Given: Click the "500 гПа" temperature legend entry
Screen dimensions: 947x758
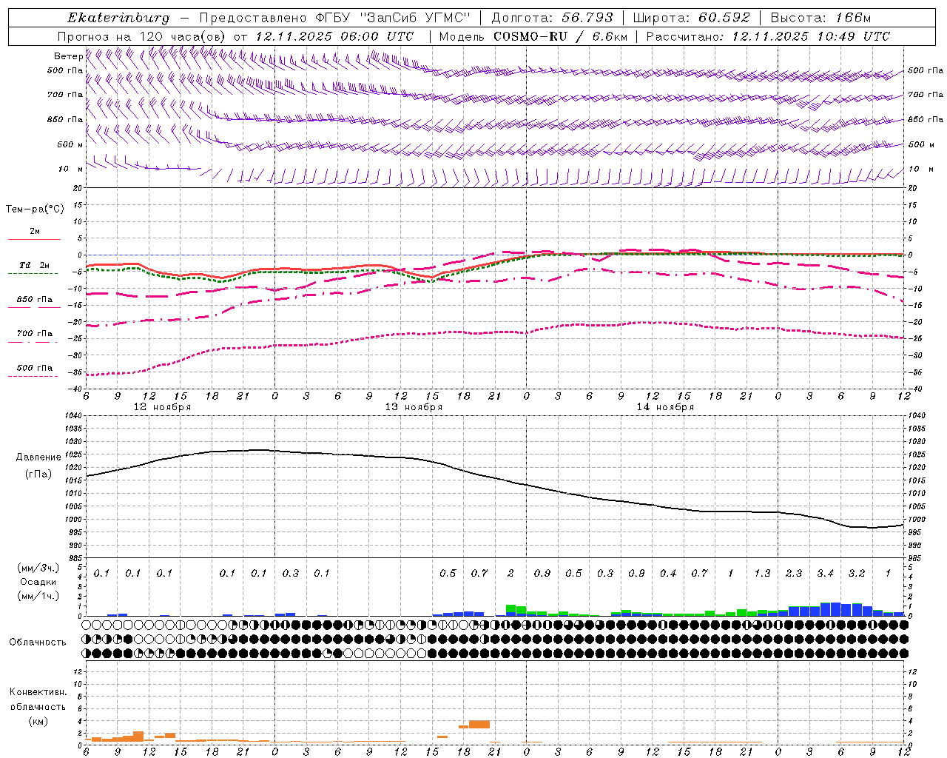Looking at the screenshot, I should (35, 368).
